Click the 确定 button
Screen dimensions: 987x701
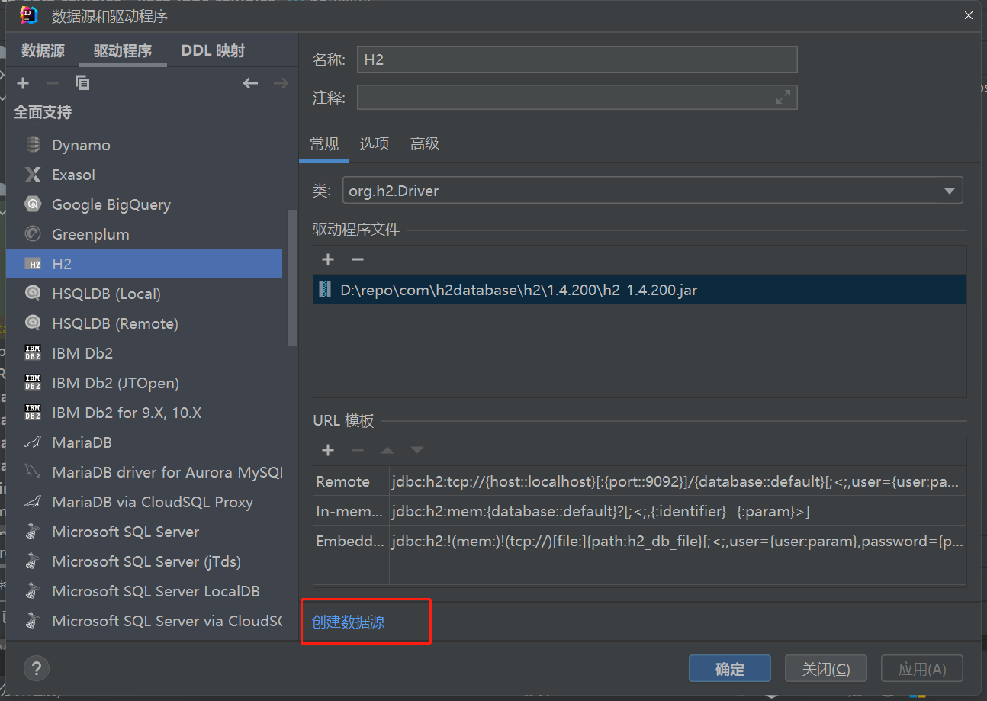(730, 669)
